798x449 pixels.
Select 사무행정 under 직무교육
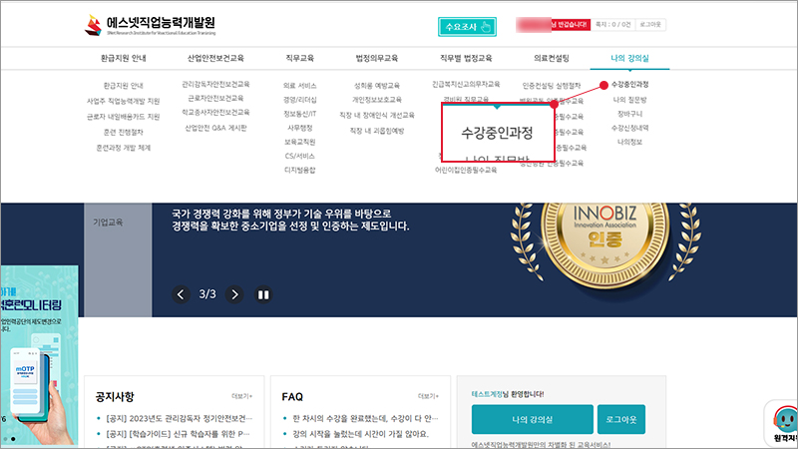pos(300,128)
